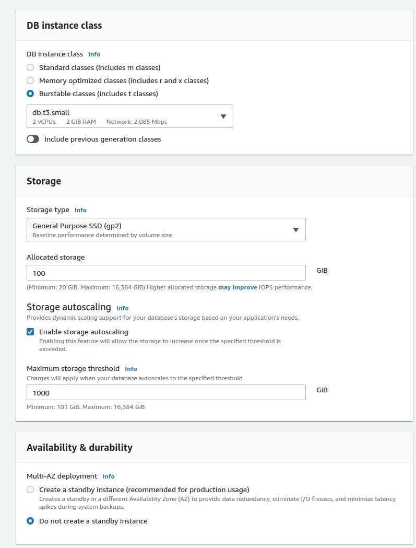The image size is (416, 548).
Task: Enable Include previous generation classes toggle
Action: [33, 139]
